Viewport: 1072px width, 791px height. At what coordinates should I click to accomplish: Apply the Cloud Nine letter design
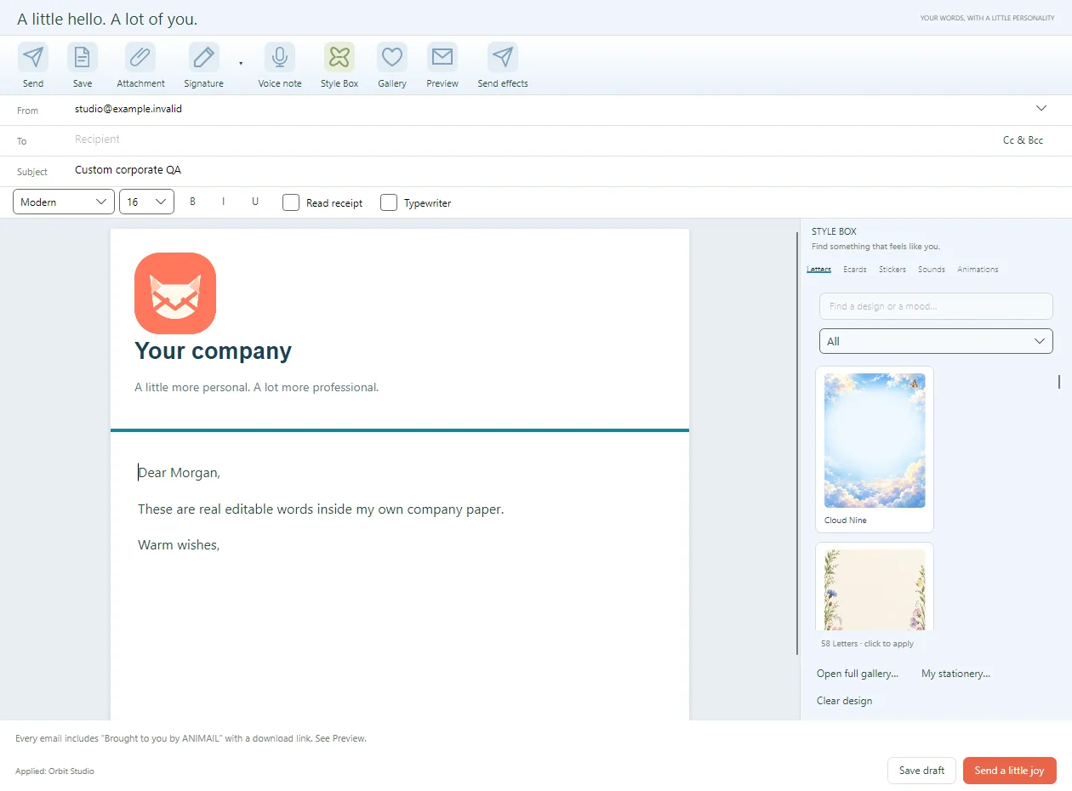point(875,449)
